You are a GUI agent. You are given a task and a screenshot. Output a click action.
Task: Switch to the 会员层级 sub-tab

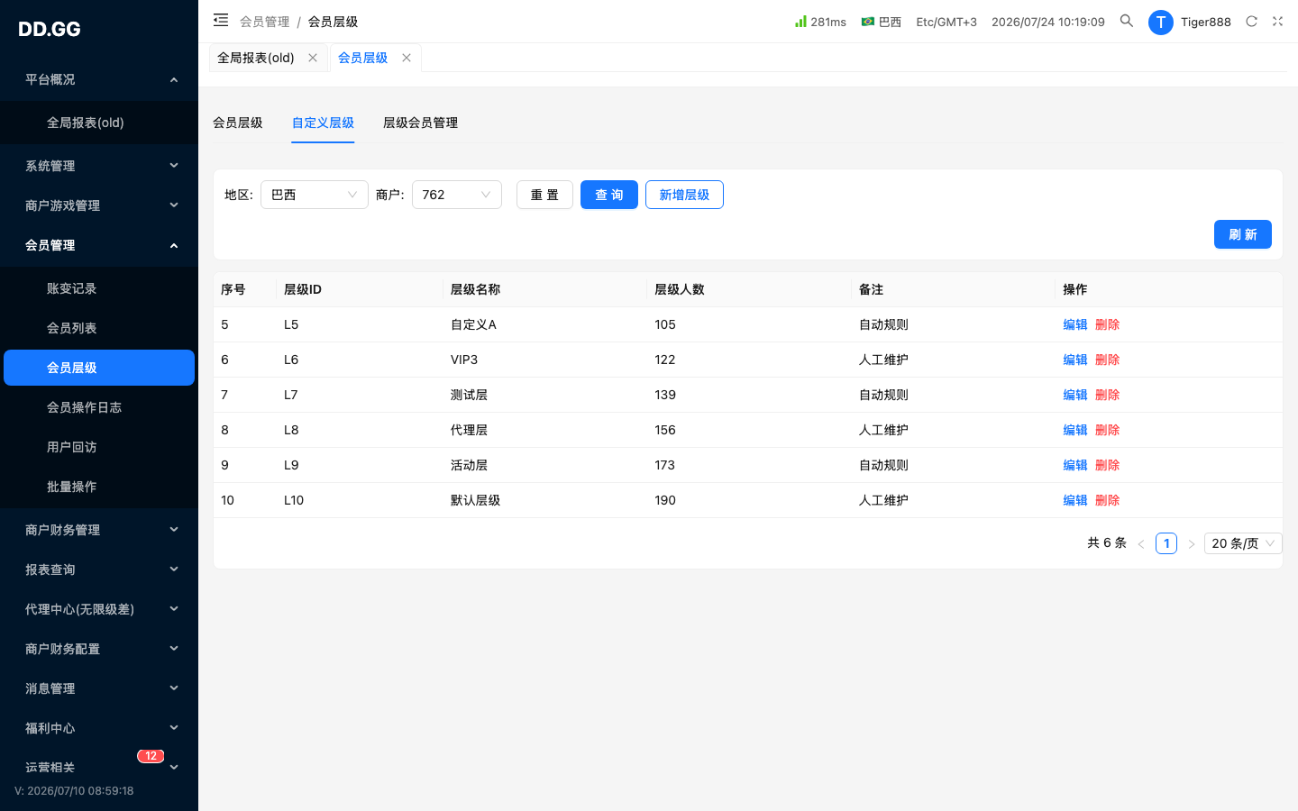(x=238, y=123)
